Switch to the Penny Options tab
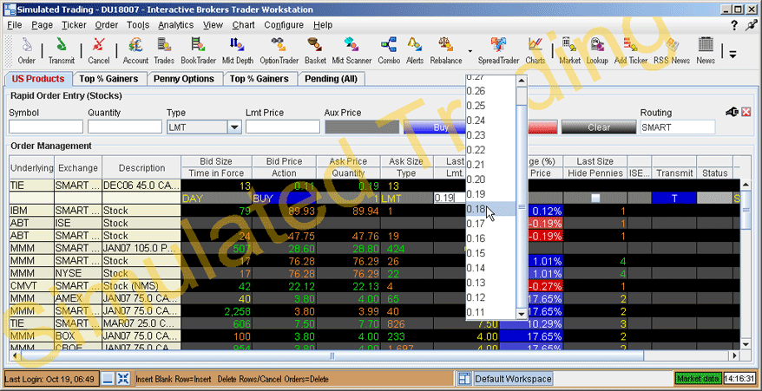762x391 pixels. pyautogui.click(x=184, y=79)
